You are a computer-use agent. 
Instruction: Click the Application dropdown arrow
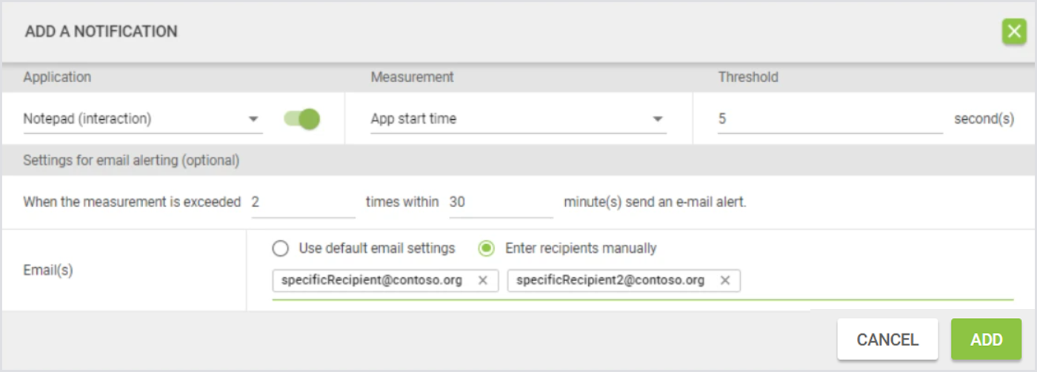pyautogui.click(x=253, y=119)
